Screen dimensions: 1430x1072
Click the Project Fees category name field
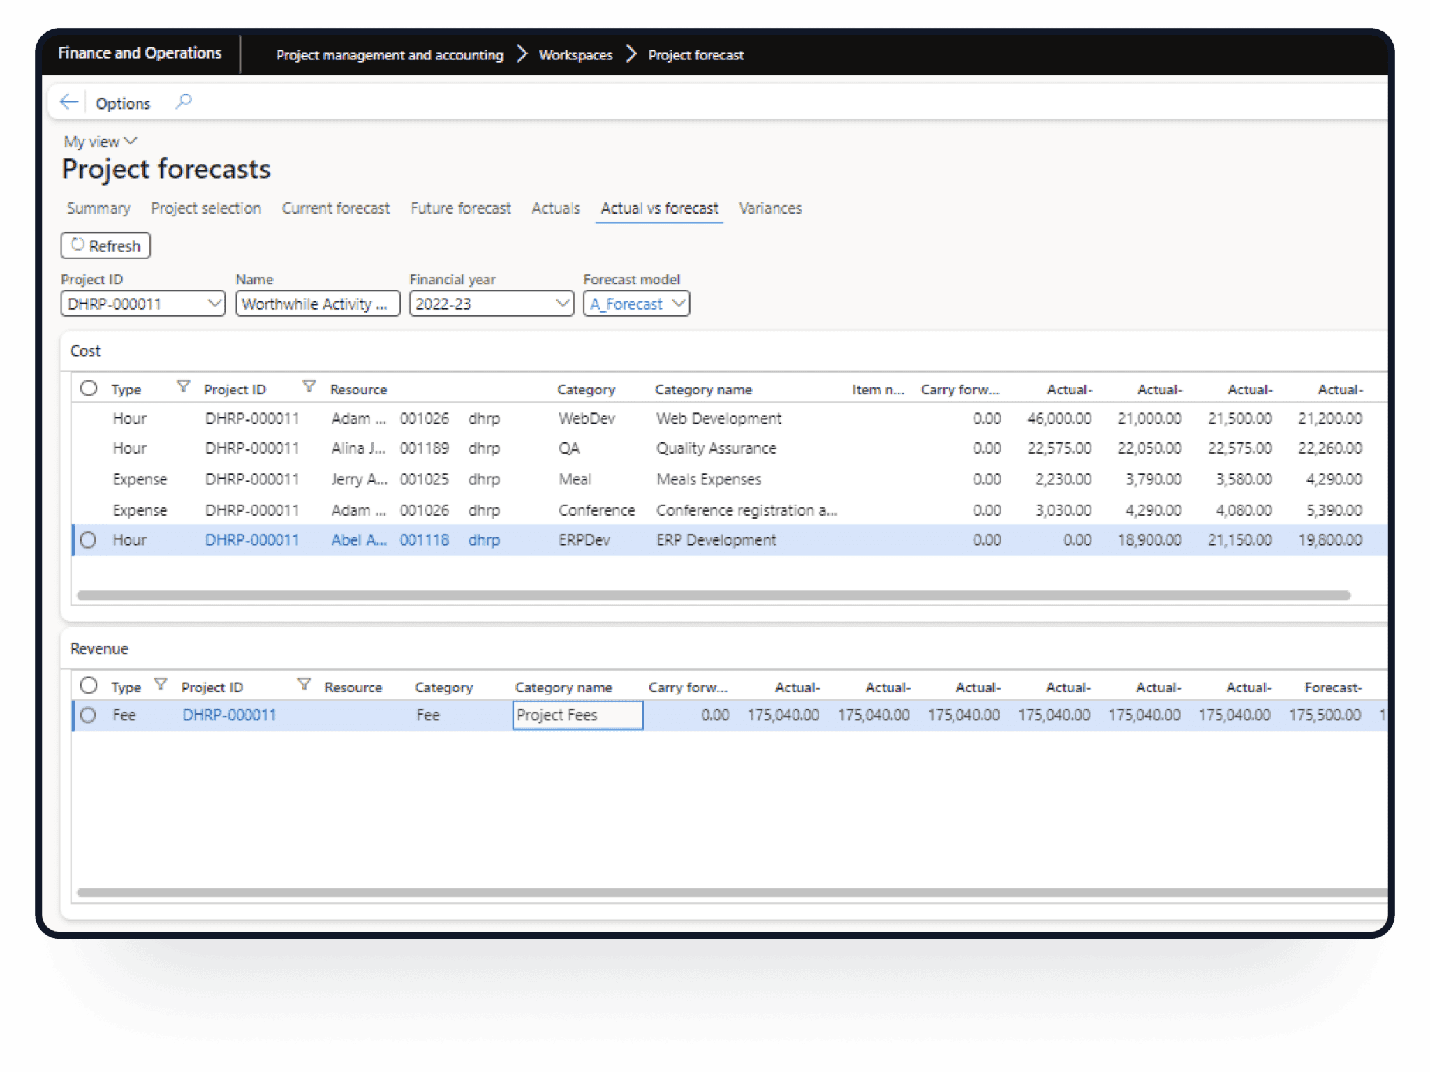[x=577, y=715]
